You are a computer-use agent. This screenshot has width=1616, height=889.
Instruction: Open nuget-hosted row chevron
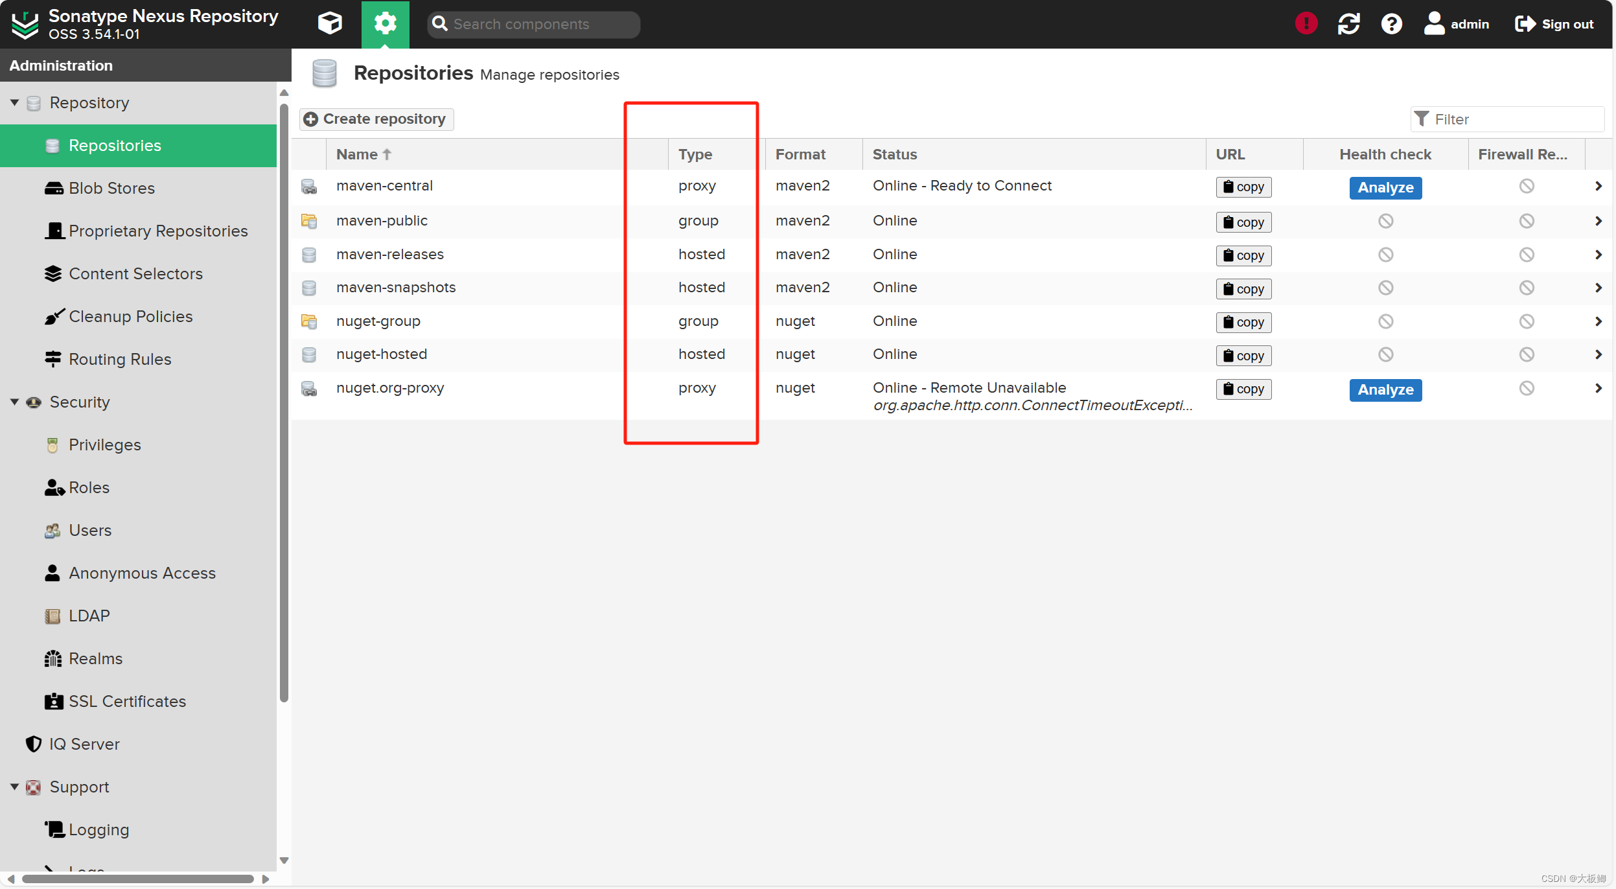point(1598,354)
